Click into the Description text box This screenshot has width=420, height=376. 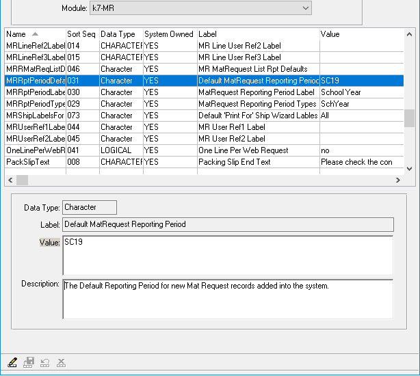(227, 299)
